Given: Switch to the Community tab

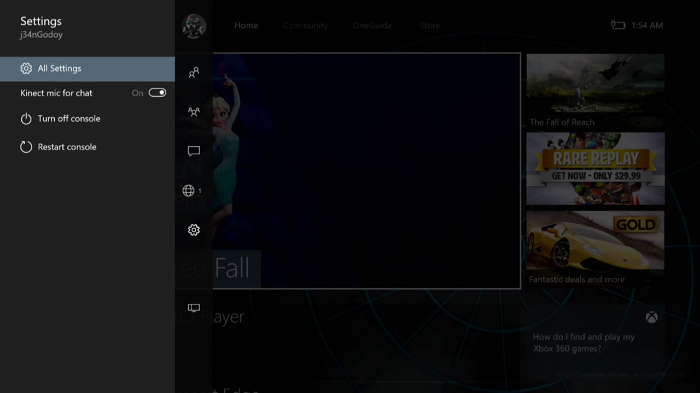Looking at the screenshot, I should coord(305,26).
